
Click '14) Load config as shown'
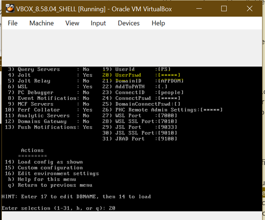[x=44, y=162]
